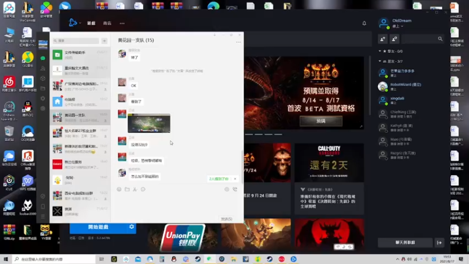This screenshot has width=469, height=264.
Task: Click the live/video icon in chat toolbar
Action: click(227, 189)
